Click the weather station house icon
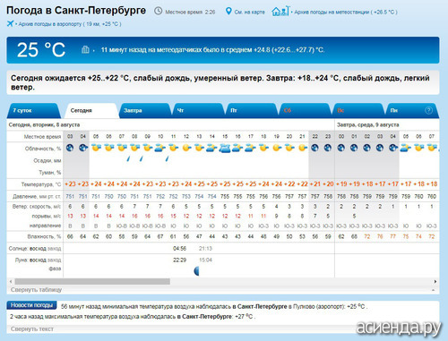This screenshot has height=341, width=448. point(280,12)
